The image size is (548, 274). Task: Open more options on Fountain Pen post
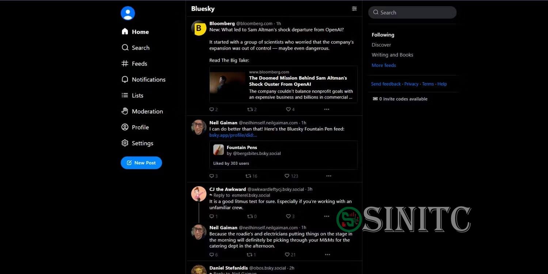pos(329,176)
